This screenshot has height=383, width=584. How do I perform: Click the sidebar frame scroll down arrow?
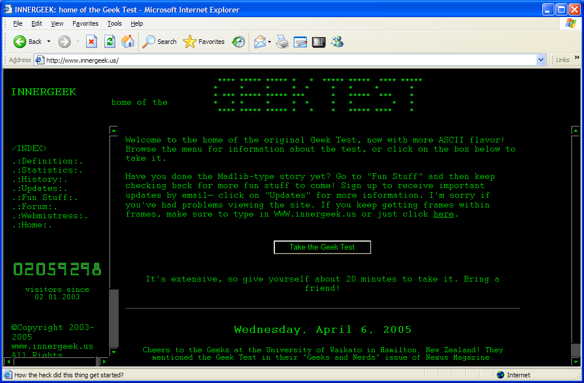coord(113,352)
